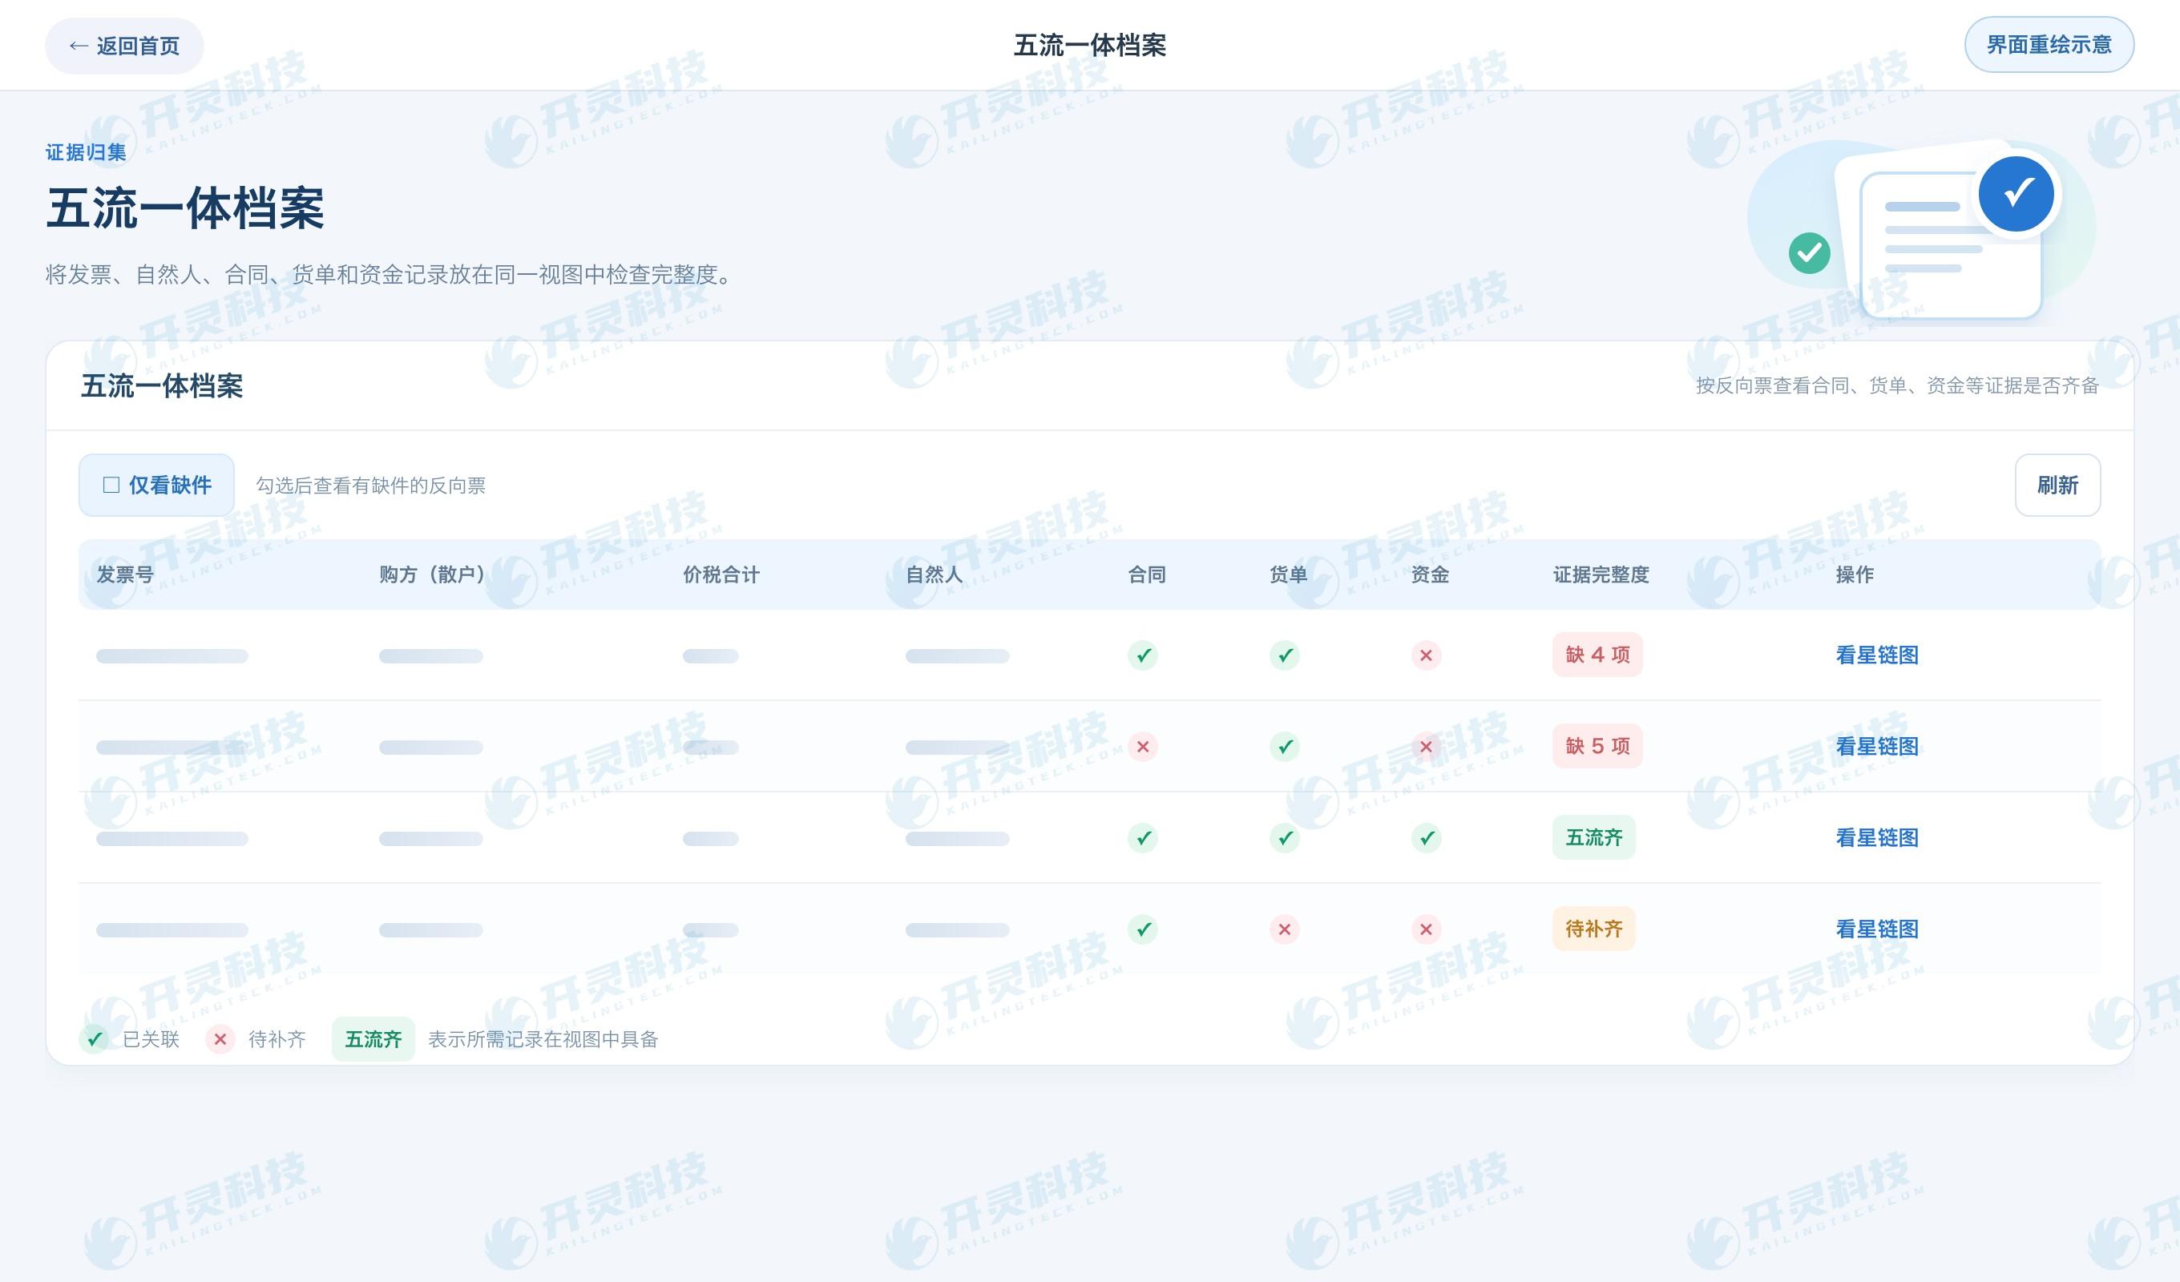Image resolution: width=2180 pixels, height=1282 pixels.
Task: Click 合同 check icon in 五流齐 row
Action: 1143,838
